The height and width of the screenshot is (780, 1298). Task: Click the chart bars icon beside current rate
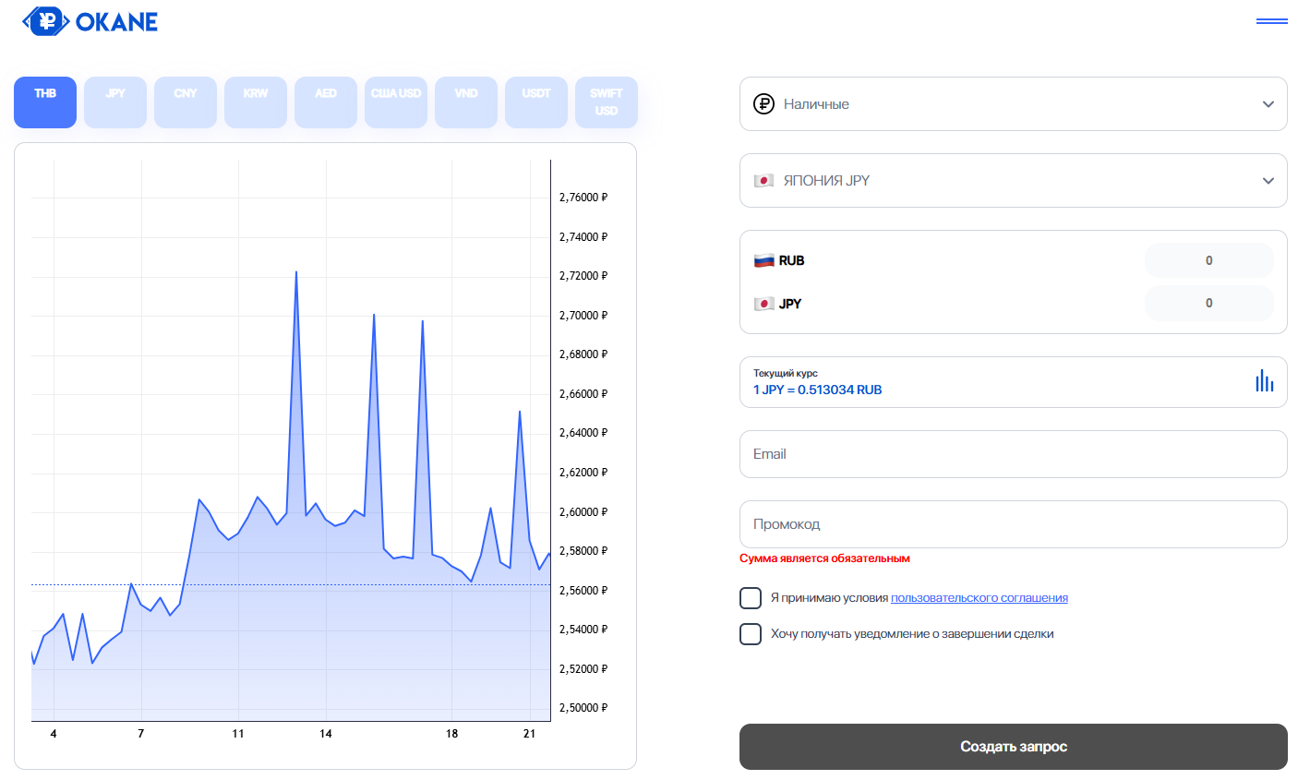tap(1264, 381)
